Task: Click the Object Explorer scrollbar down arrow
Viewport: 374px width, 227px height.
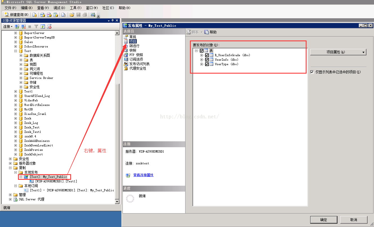Action: [117, 201]
